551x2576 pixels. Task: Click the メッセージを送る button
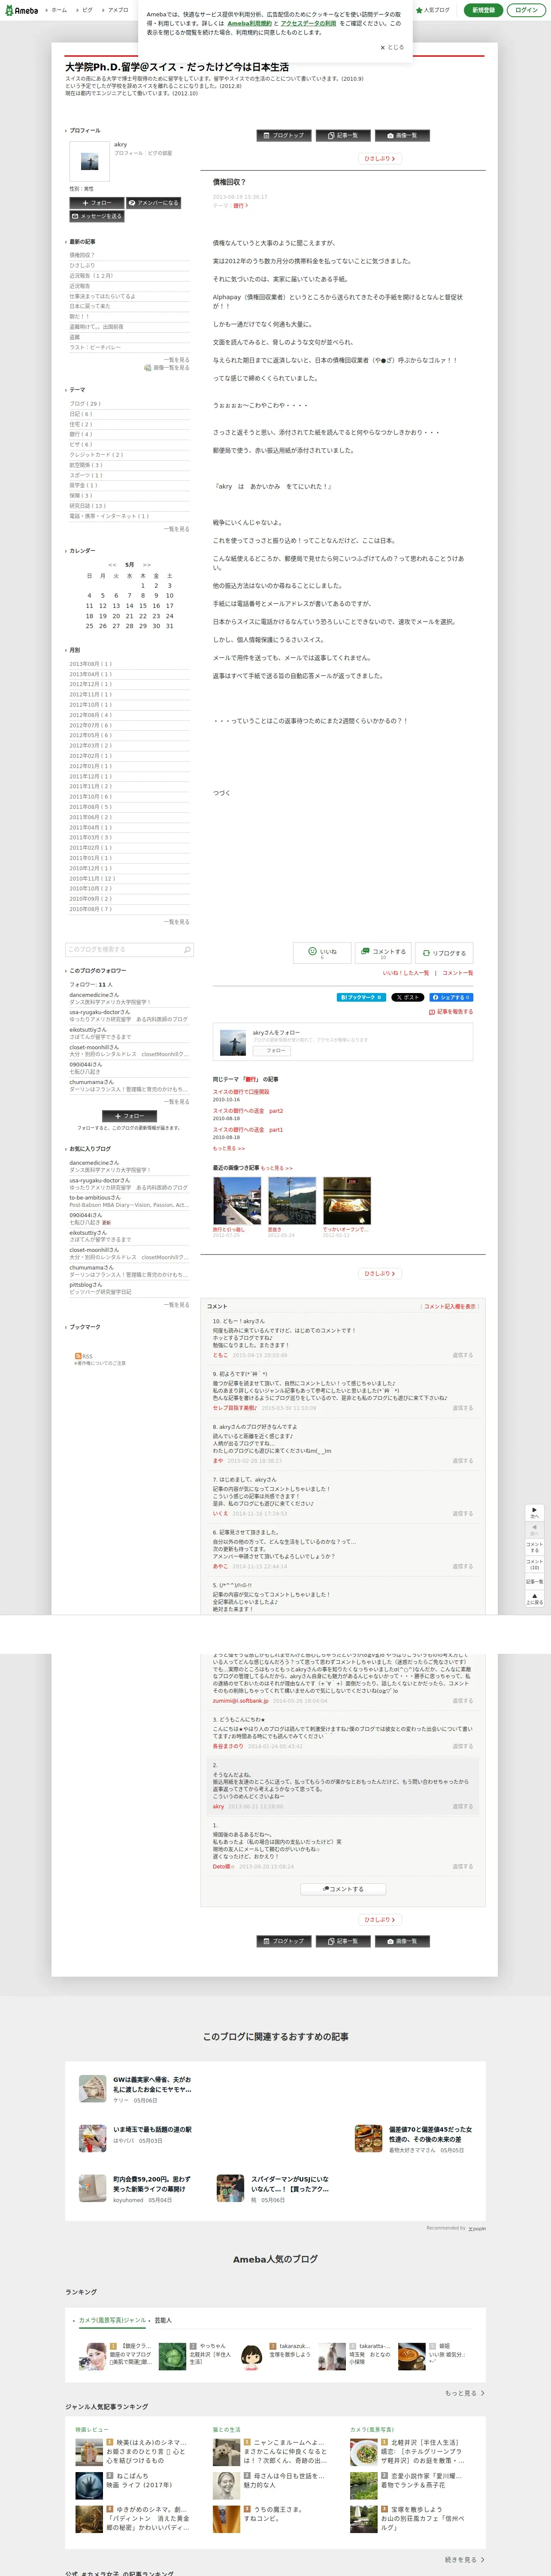click(x=97, y=216)
